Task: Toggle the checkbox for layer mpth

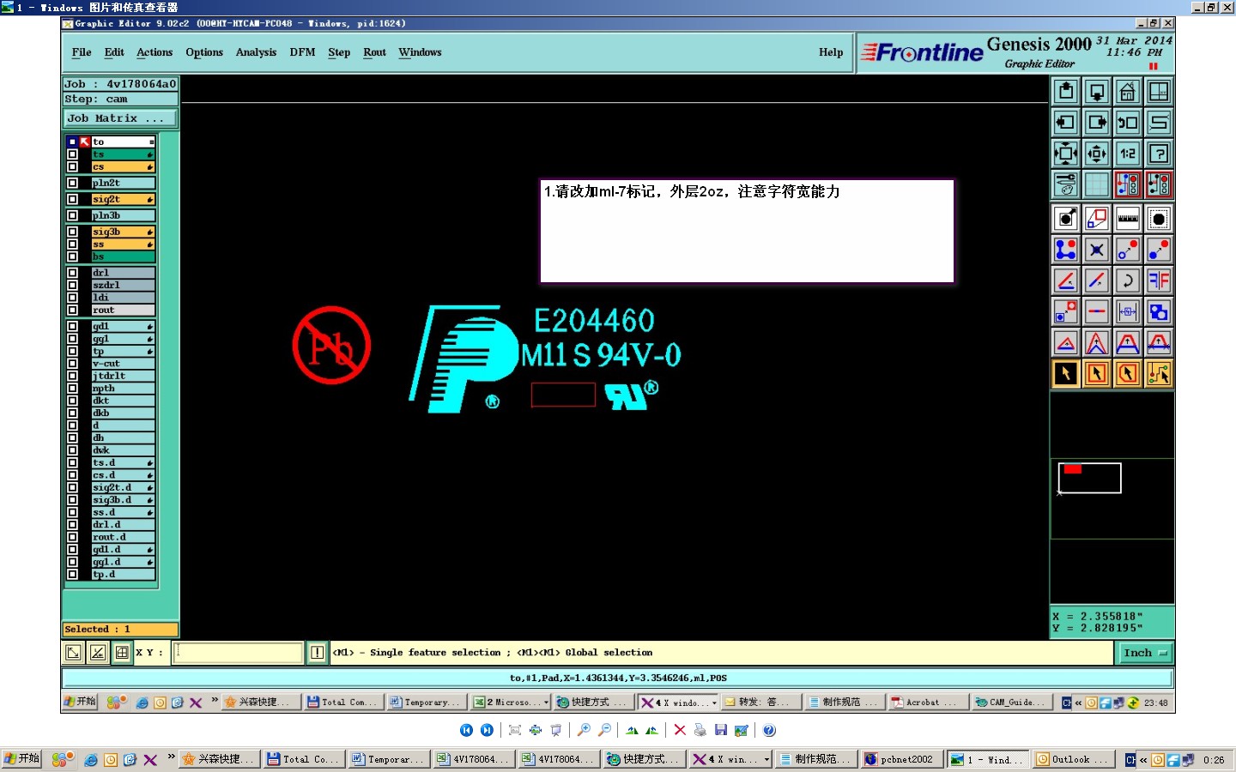Action: (73, 389)
